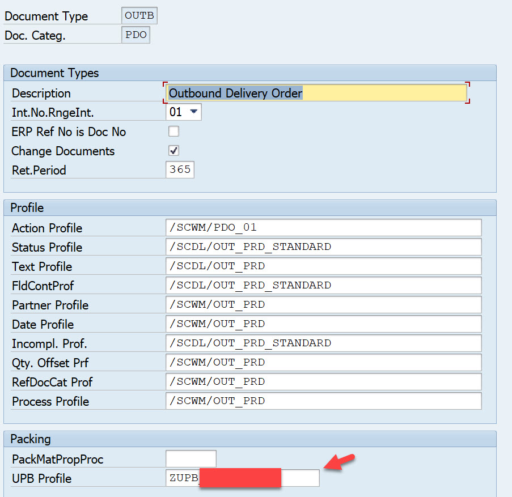Image resolution: width=512 pixels, height=497 pixels.
Task: Click the Qty. Offset Prf field
Action: click(323, 363)
